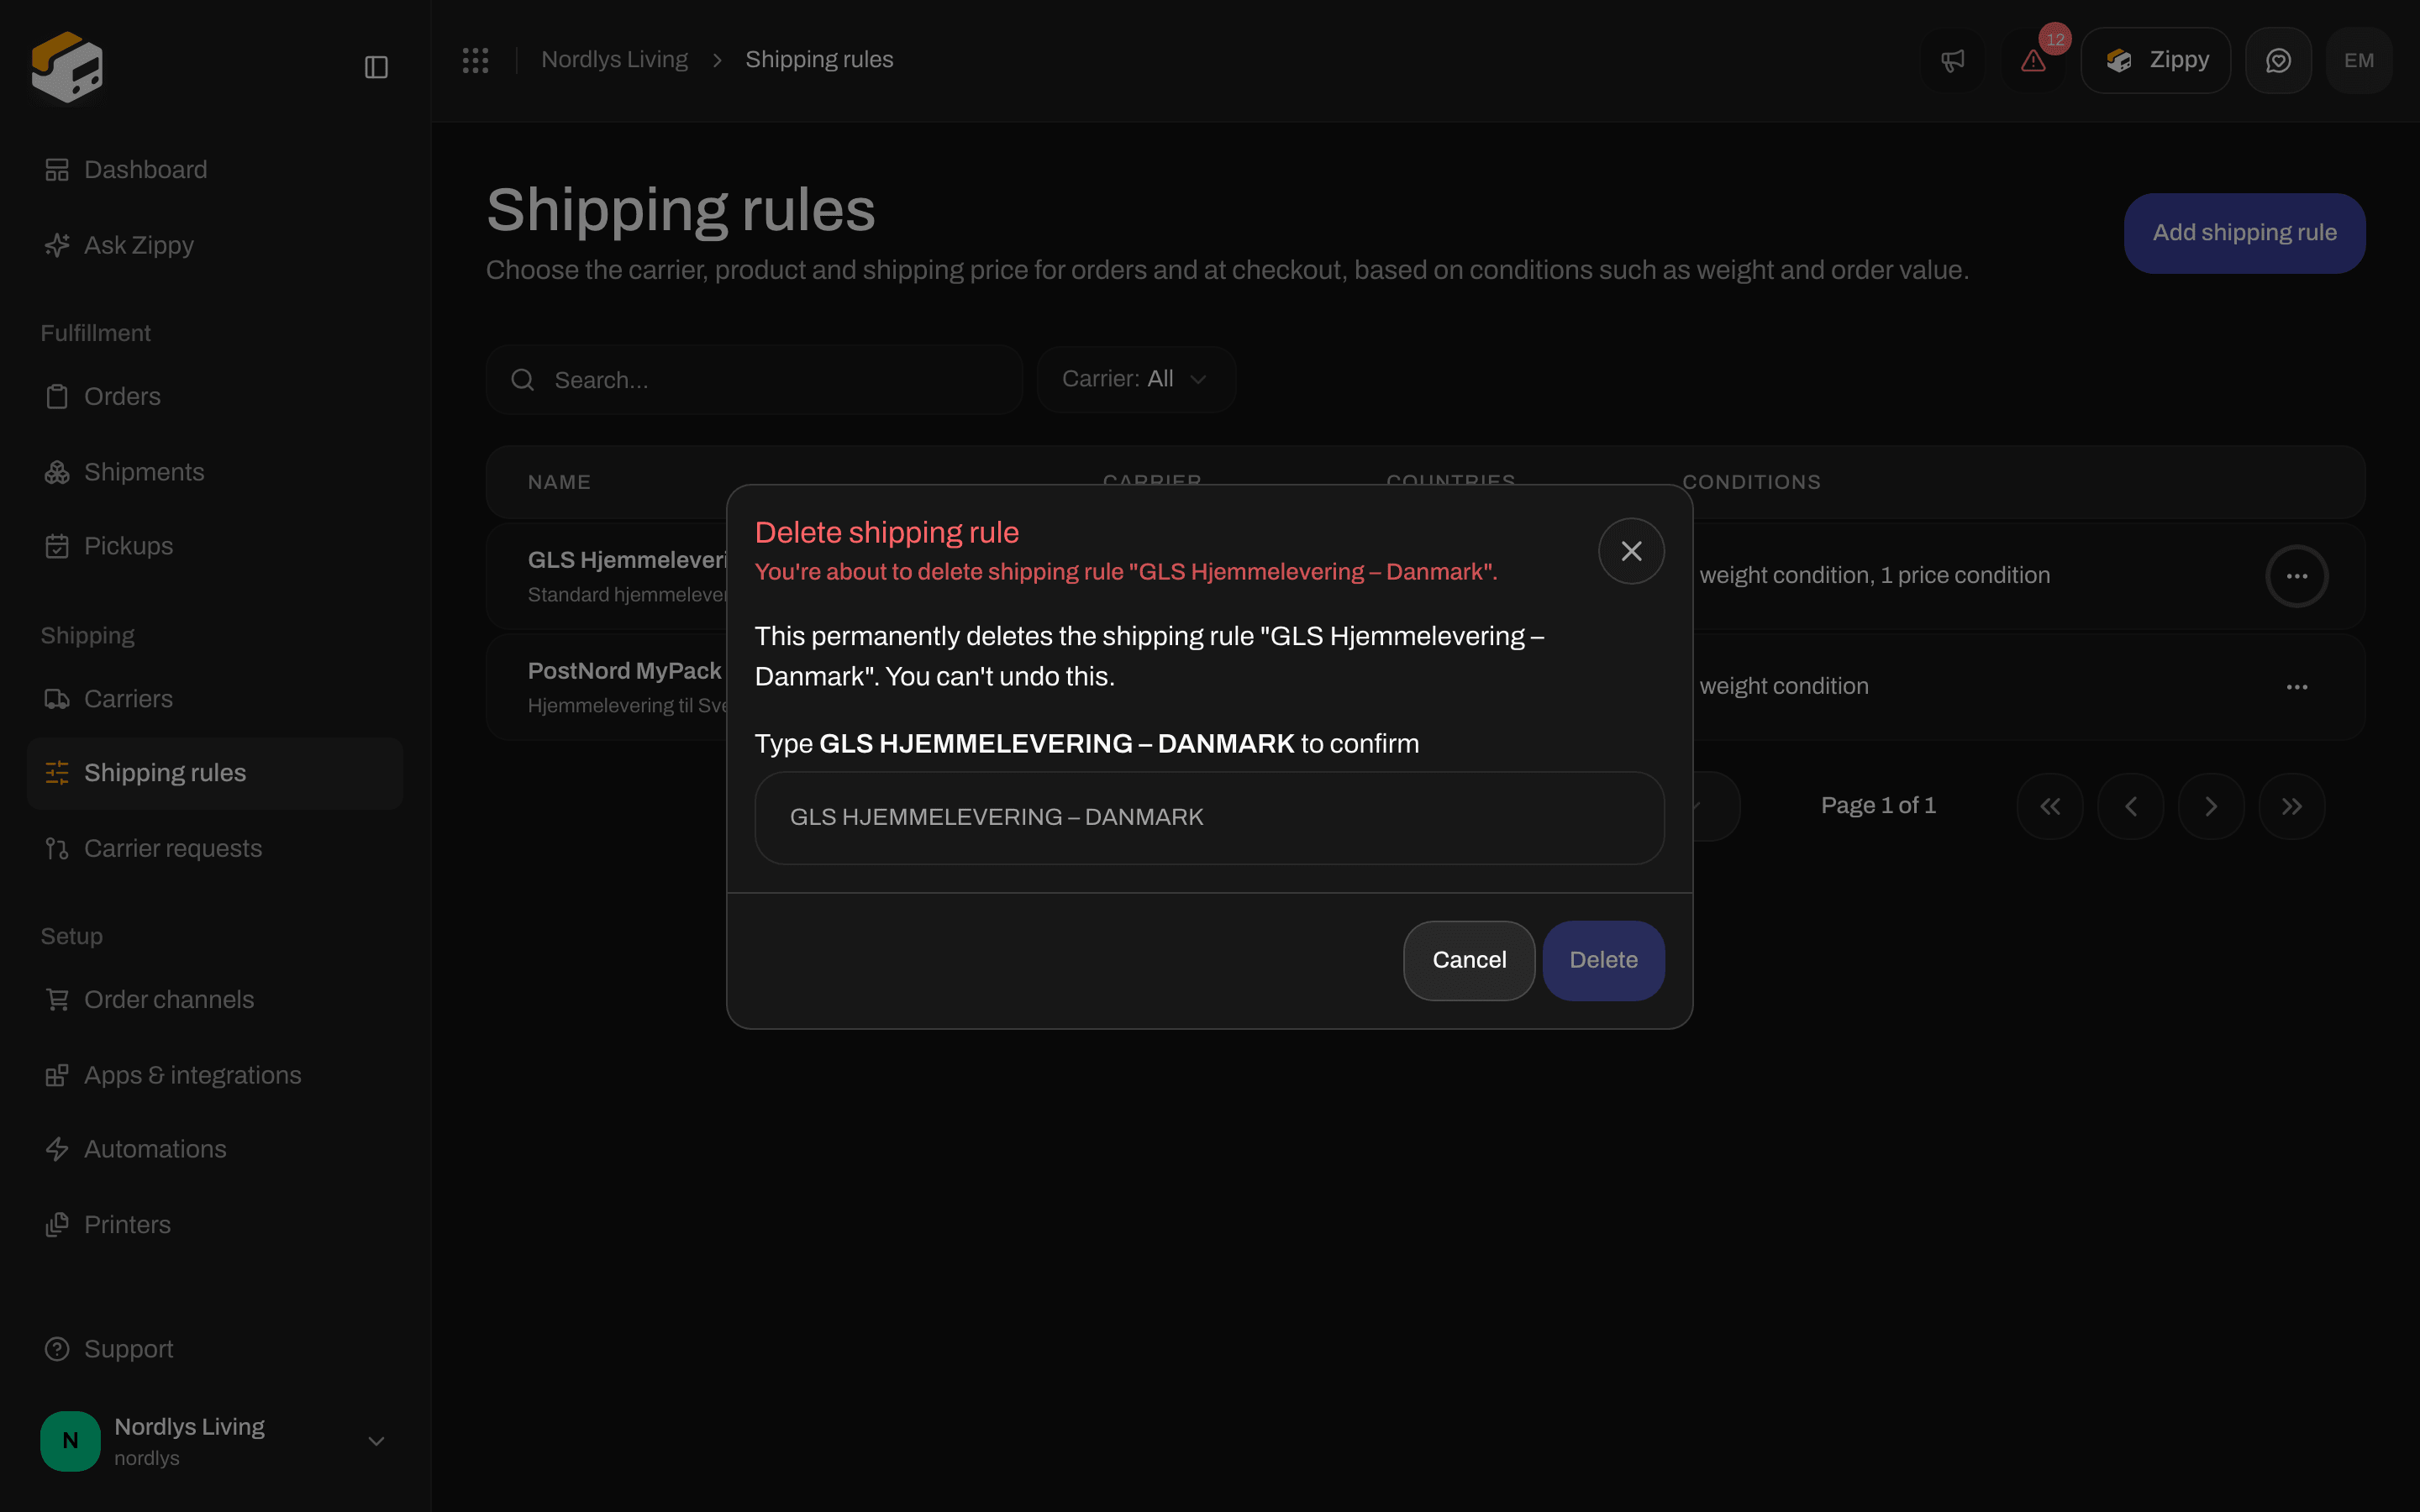Image resolution: width=2420 pixels, height=1512 pixels.
Task: Open alerts warning icon with 12 badge
Action: pyautogui.click(x=2034, y=60)
